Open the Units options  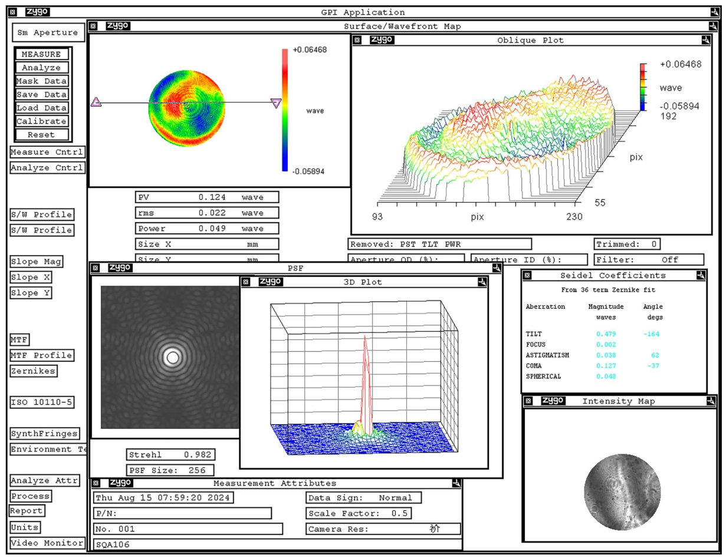coord(25,527)
